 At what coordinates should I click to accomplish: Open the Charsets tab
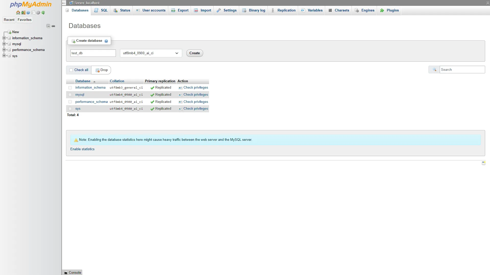tap(338, 10)
